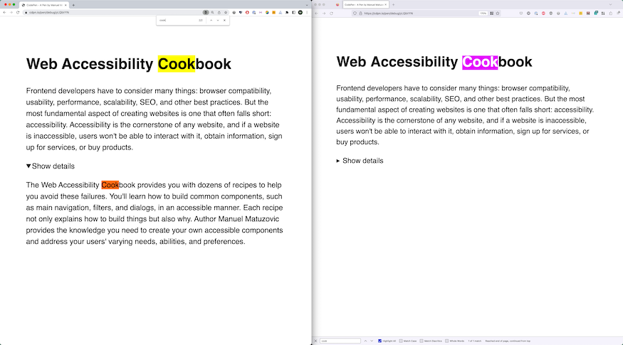Screen dimensions: 623x345
Task: Click Chrome share icon in address bar
Action: [x=219, y=12]
